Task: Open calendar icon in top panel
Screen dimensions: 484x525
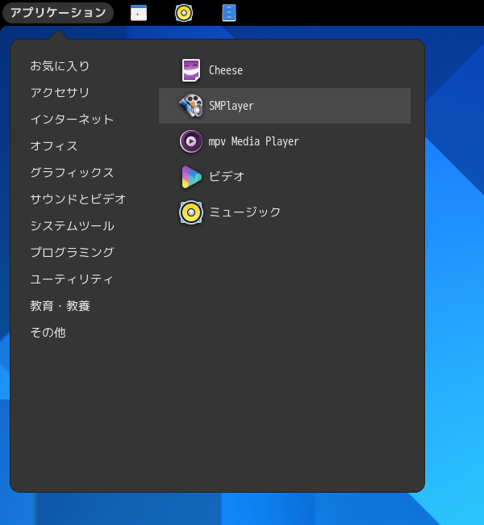Action: 139,13
